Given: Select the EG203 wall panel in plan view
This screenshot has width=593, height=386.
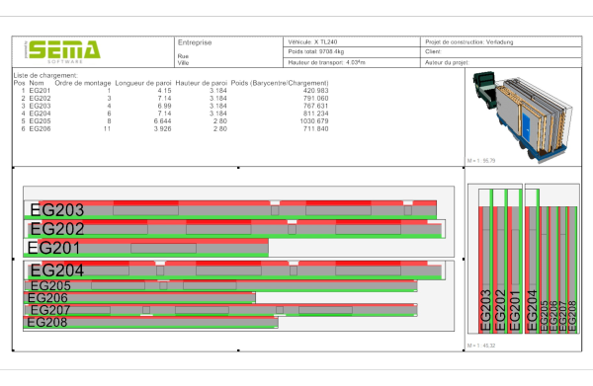Looking at the screenshot, I should 230,209.
